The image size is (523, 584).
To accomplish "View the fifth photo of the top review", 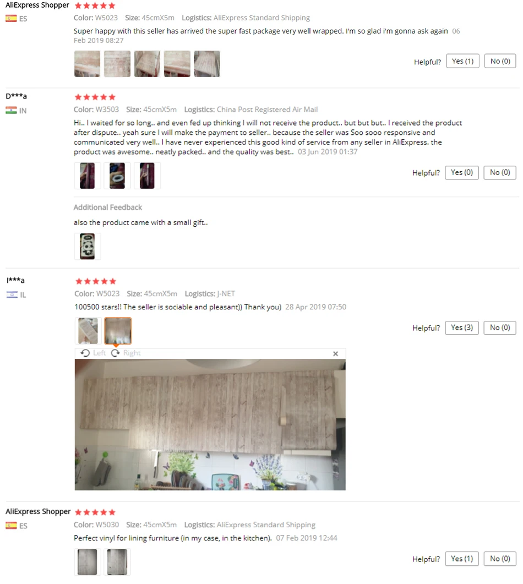I will [x=207, y=64].
